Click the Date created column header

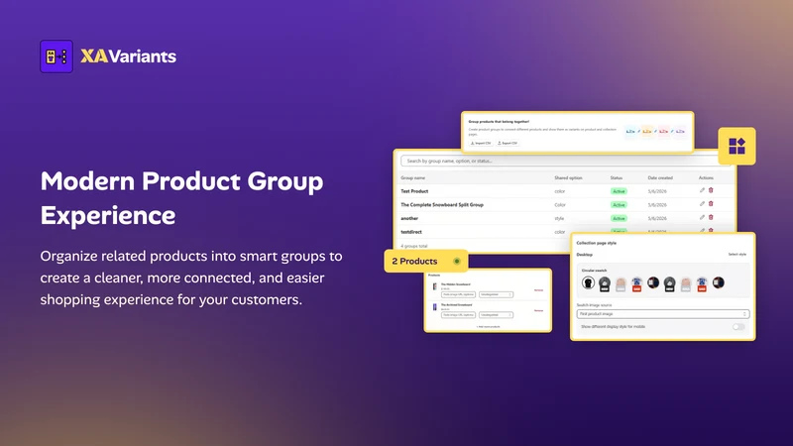tap(660, 178)
